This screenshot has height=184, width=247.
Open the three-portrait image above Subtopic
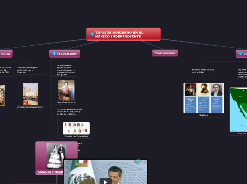tap(203, 98)
